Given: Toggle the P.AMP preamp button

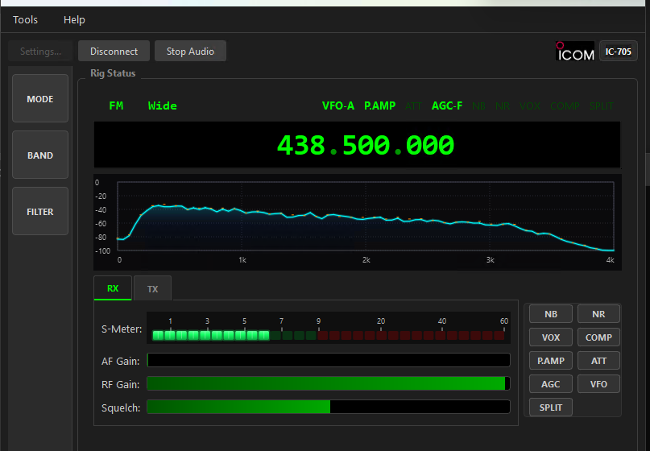Looking at the screenshot, I should tap(550, 361).
